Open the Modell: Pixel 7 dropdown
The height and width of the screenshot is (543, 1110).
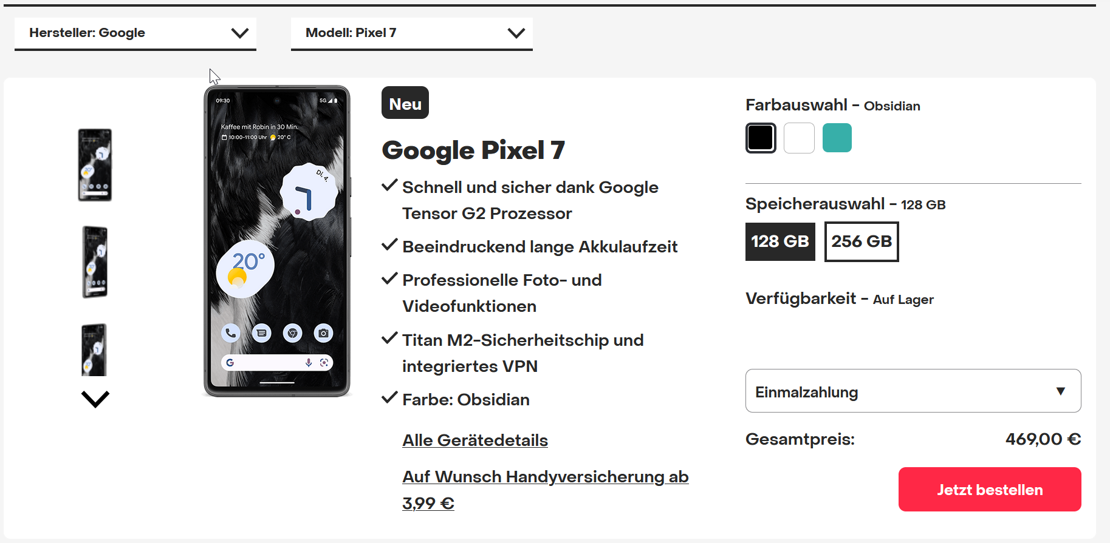click(x=412, y=33)
